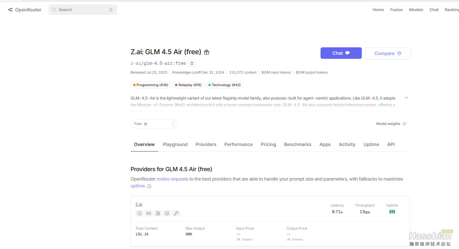This screenshot has height=249, width=459.
Task: Click the 131,072 context text
Action: pyautogui.click(x=243, y=72)
